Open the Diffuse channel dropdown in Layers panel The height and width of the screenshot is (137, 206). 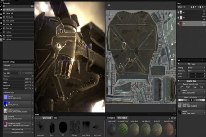point(181,7)
